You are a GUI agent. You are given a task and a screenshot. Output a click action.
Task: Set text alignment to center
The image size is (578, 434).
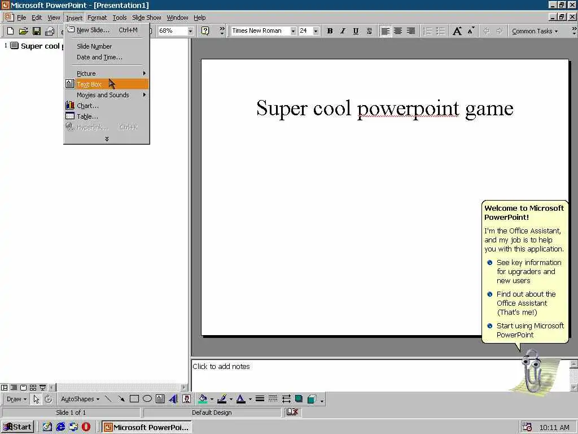tap(398, 31)
